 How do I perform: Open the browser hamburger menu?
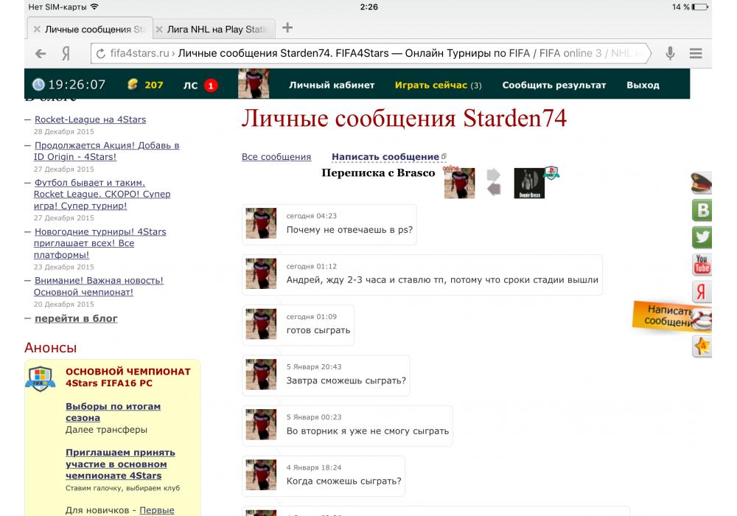[696, 53]
